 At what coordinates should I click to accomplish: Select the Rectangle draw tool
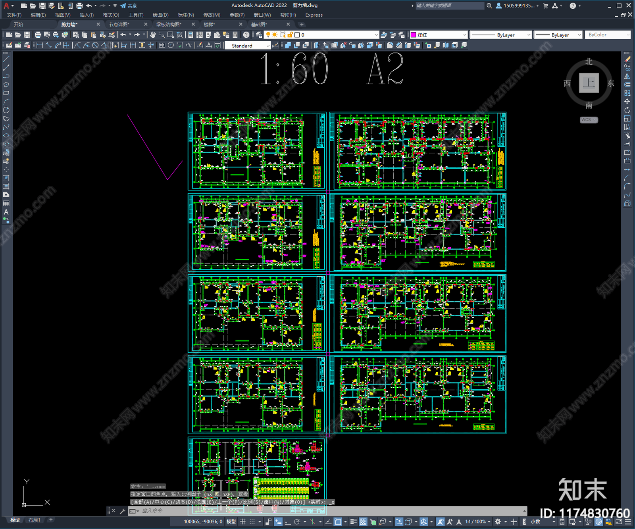coord(6,93)
